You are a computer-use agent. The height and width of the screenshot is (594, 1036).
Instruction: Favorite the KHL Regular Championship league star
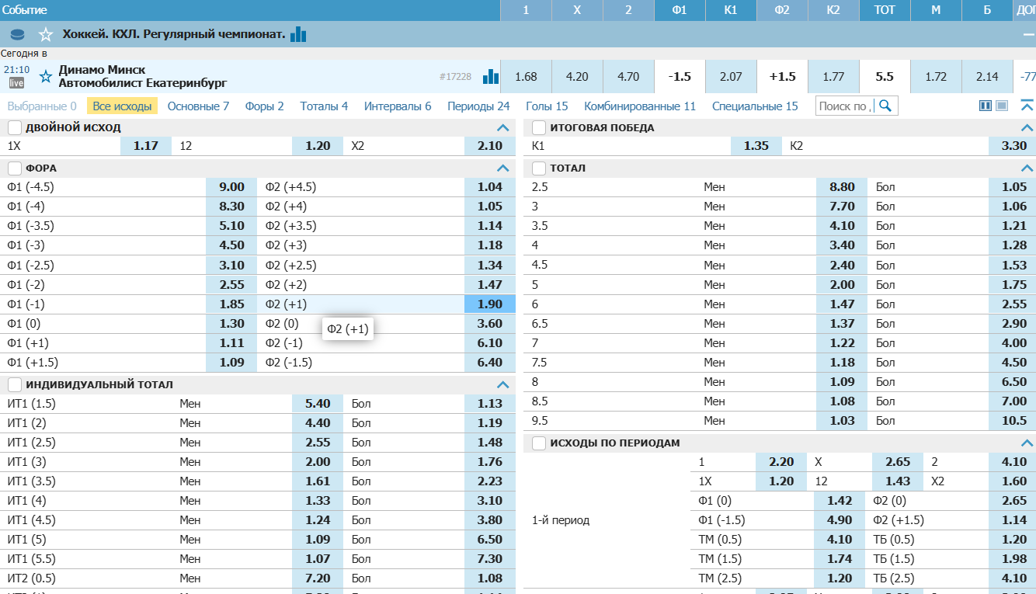coord(46,34)
